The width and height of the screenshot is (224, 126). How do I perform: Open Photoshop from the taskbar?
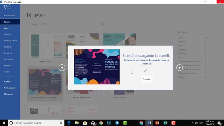pos(109,123)
